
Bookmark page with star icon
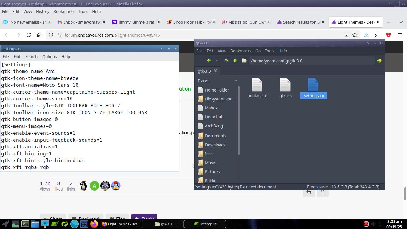coord(355,35)
